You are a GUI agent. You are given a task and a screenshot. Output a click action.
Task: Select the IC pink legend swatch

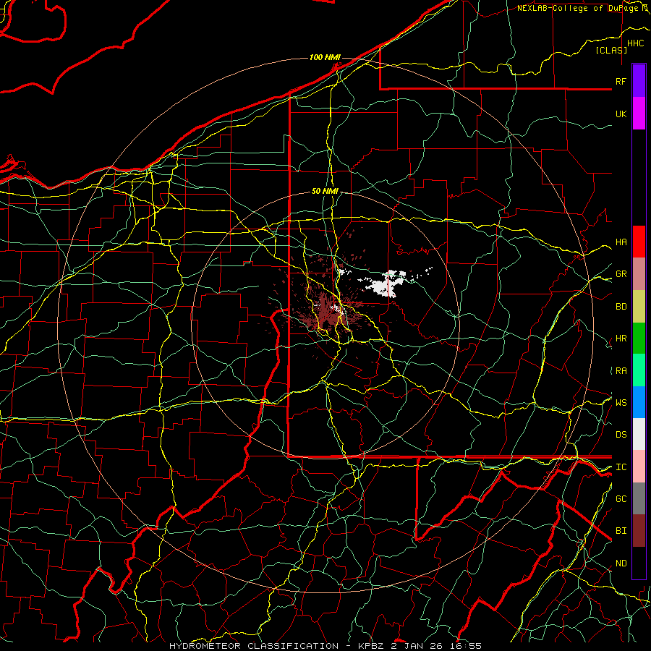[639, 467]
